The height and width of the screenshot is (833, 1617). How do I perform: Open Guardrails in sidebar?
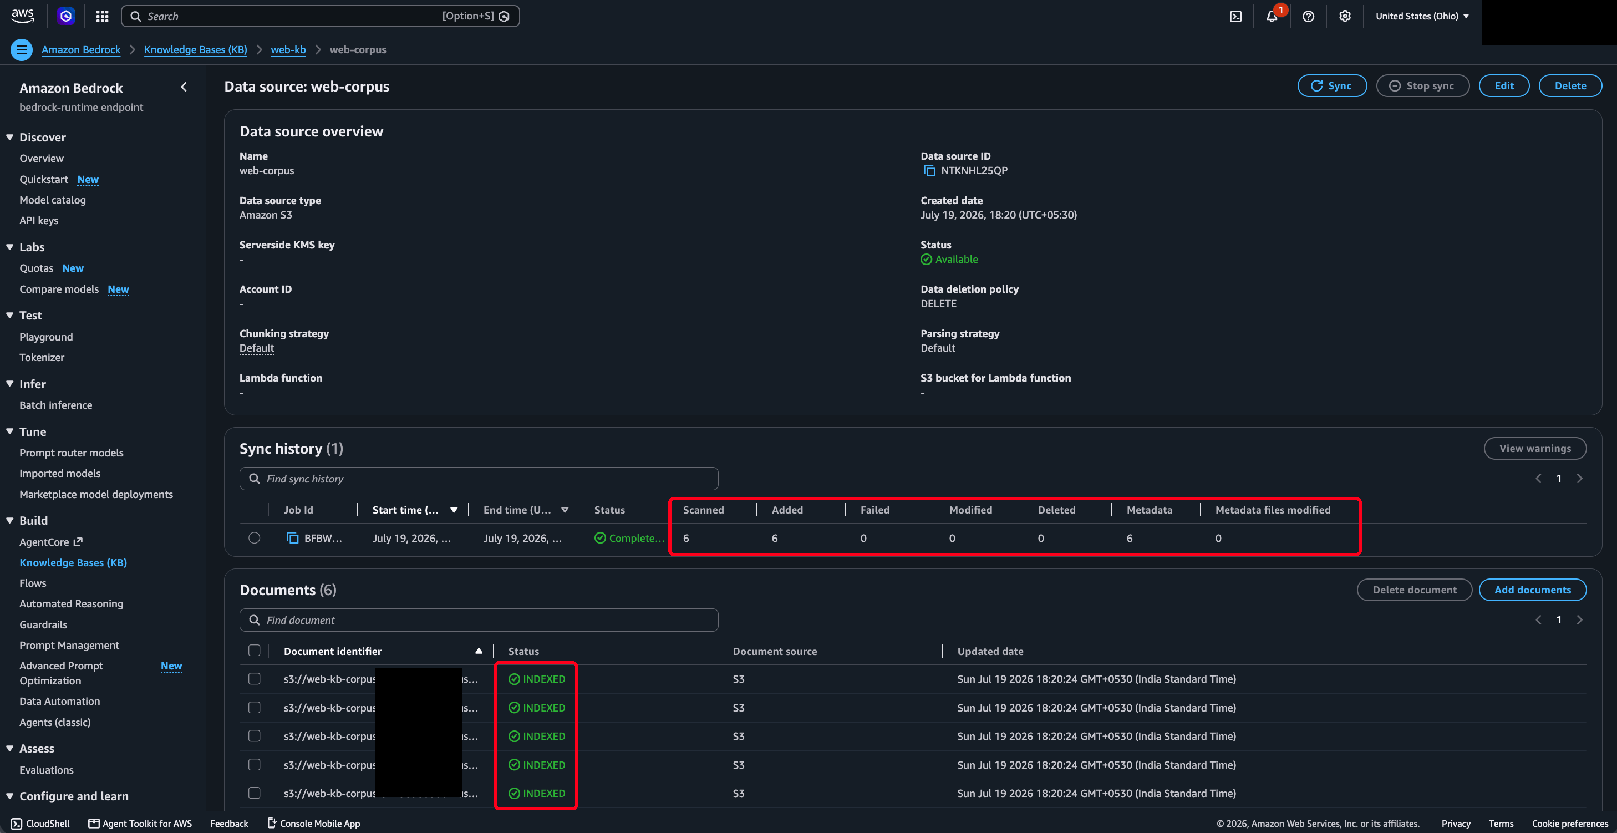pyautogui.click(x=43, y=624)
